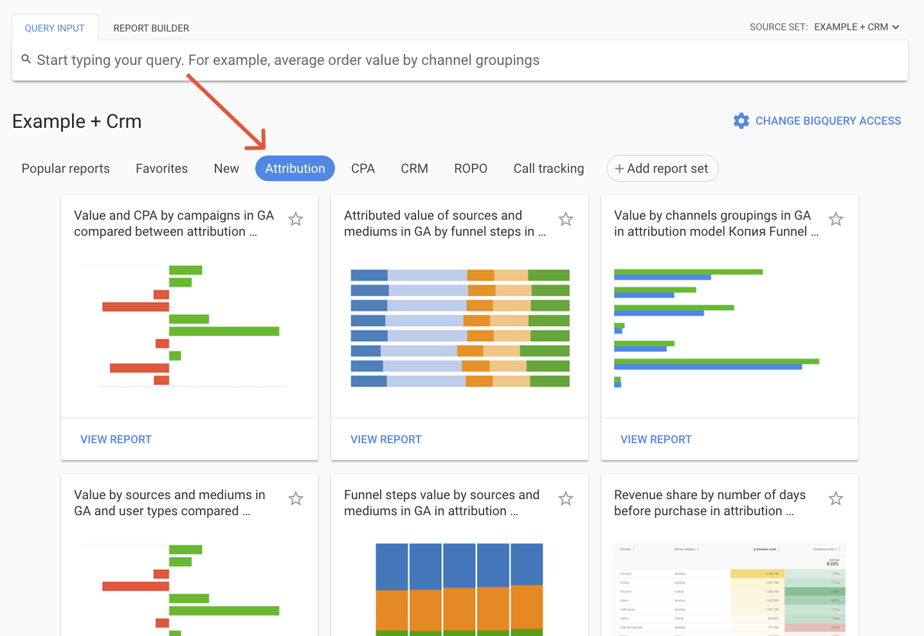This screenshot has height=636, width=924.
Task: Open the Funnel steps stacked column thumbnail
Action: pyautogui.click(x=460, y=589)
